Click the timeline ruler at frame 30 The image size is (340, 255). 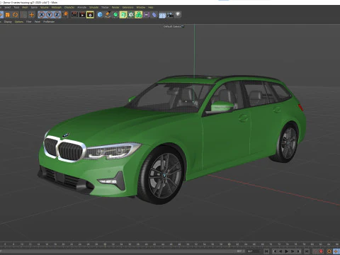pos(105,244)
